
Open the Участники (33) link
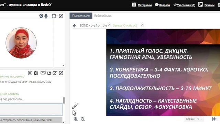(x=186, y=5)
